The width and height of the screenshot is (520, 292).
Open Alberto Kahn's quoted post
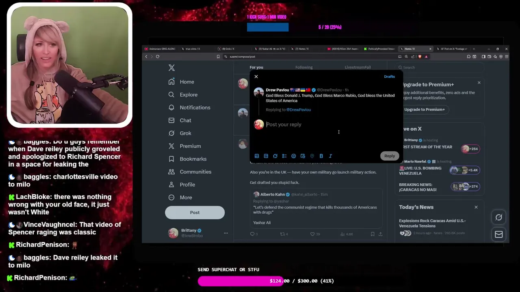[x=316, y=208]
